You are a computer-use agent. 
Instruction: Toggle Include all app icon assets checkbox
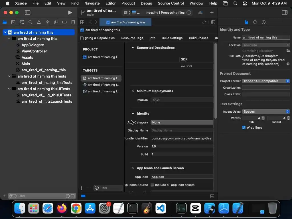click(x=152, y=185)
